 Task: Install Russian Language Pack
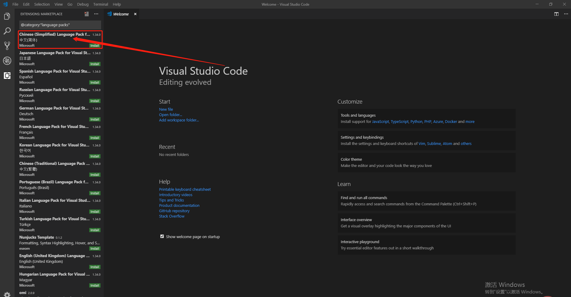coord(95,101)
